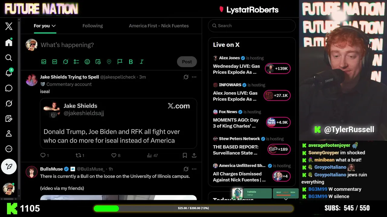Repost the iseal post
Image resolution: width=387 pixels, height=217 pixels.
pyautogui.click(x=80, y=156)
